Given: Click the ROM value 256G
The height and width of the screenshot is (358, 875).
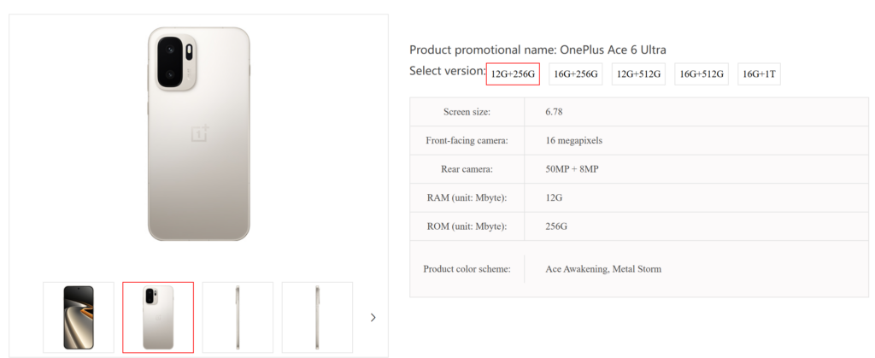Looking at the screenshot, I should [x=556, y=226].
